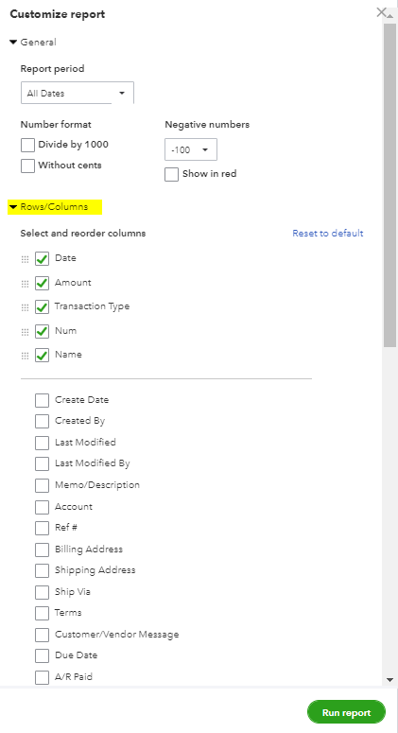Image resolution: width=398 pixels, height=733 pixels.
Task: Click the Run report button
Action: click(346, 712)
